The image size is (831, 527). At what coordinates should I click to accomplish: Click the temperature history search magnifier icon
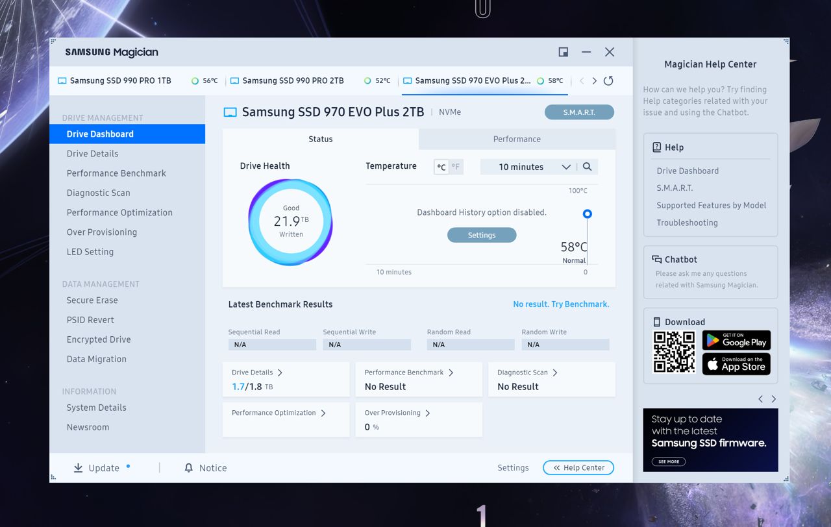(587, 167)
